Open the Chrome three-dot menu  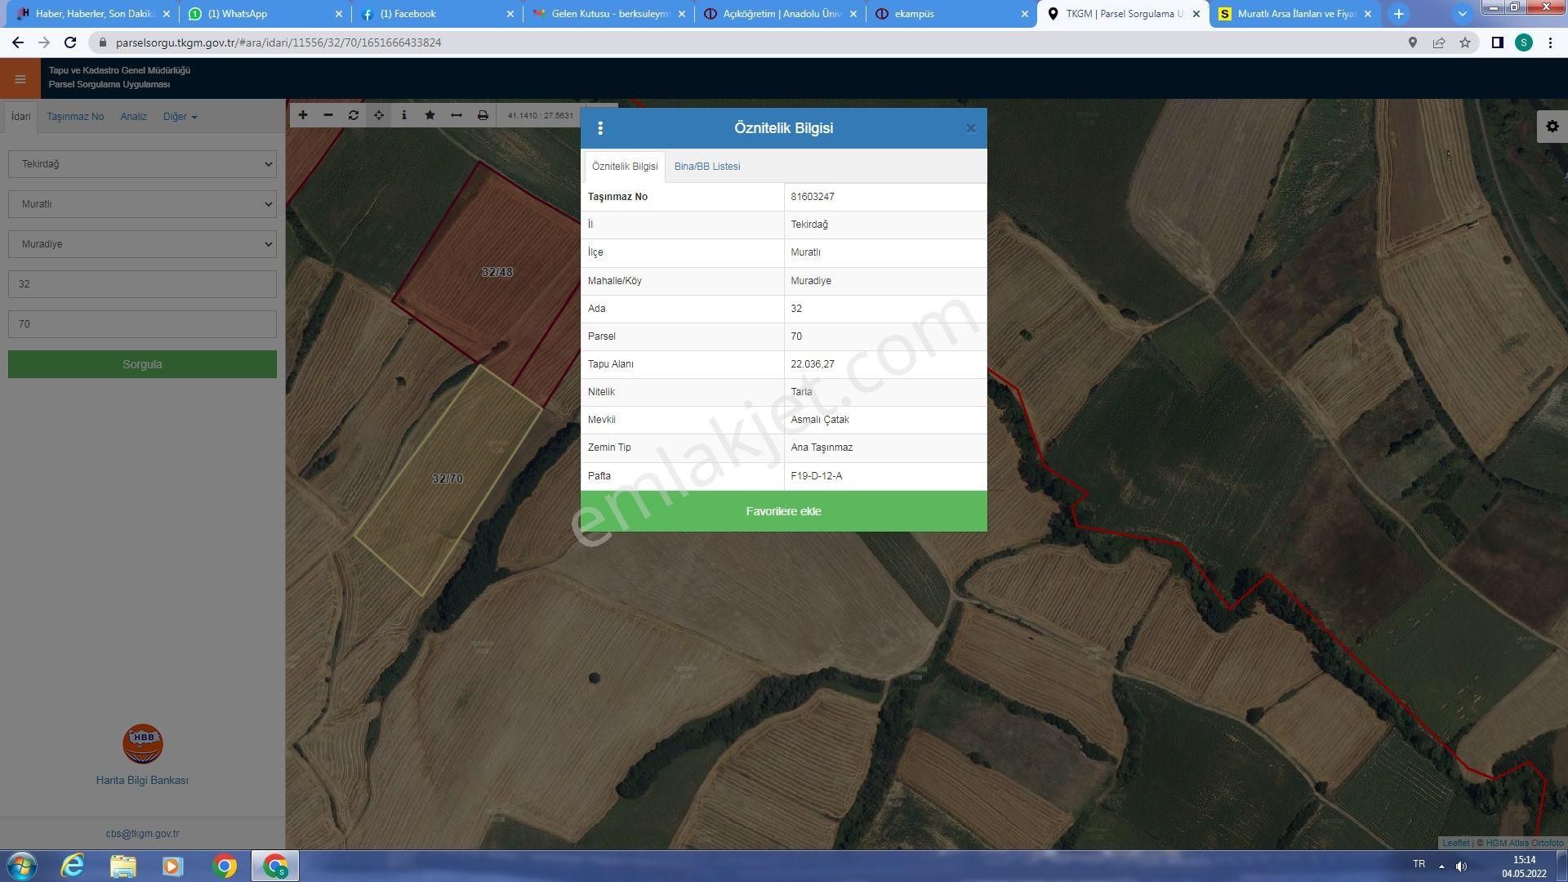tap(1550, 42)
